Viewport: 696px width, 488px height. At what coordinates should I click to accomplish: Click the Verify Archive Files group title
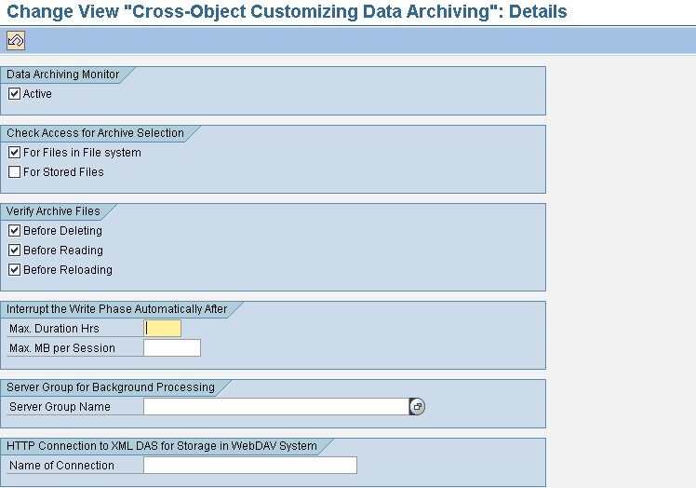[x=53, y=211]
